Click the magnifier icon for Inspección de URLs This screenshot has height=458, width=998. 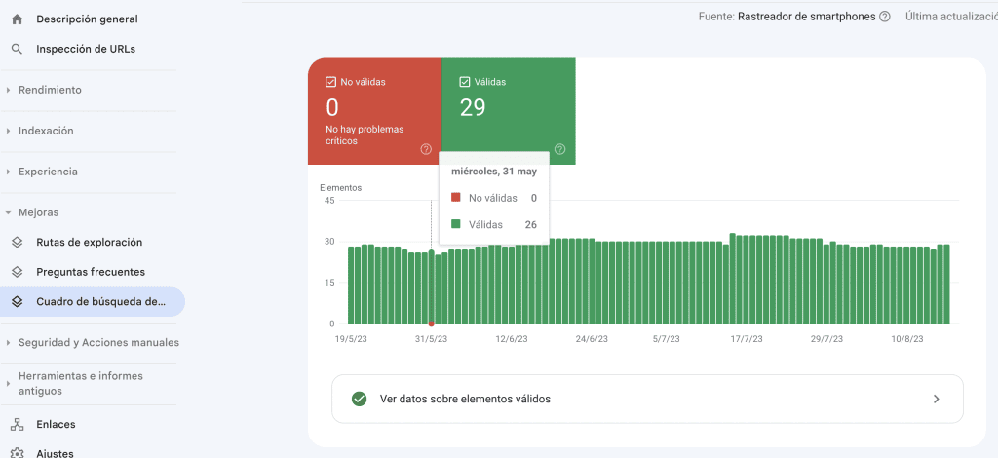pos(17,49)
